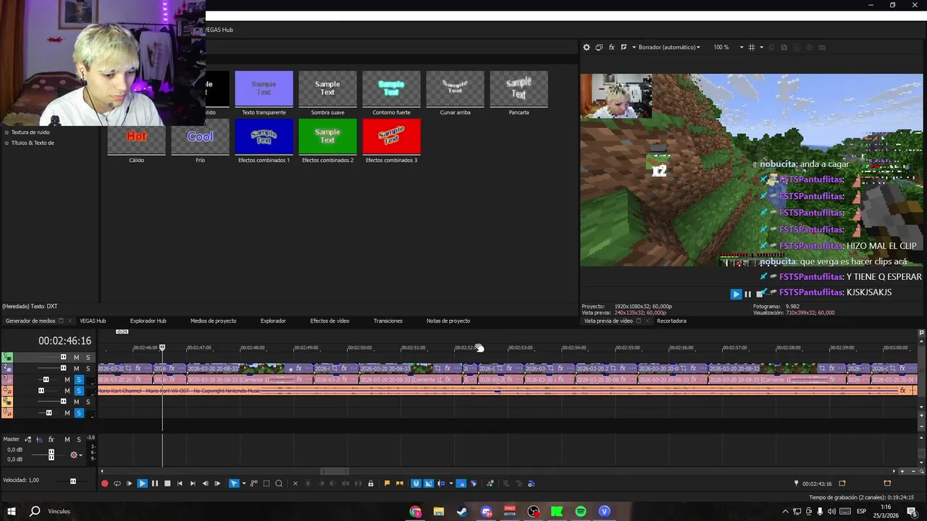Screen dimensions: 927x521
Task: Open video preview project properties gear
Action: [587, 47]
